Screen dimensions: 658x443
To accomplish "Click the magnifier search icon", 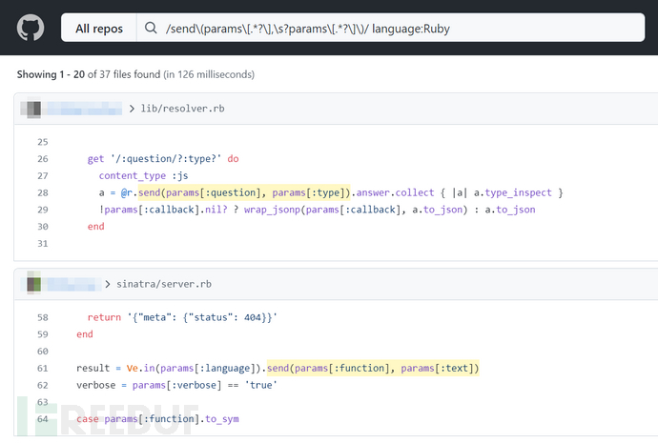I will 151,28.
